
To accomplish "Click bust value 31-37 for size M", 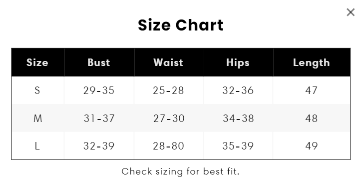I will click(99, 118).
